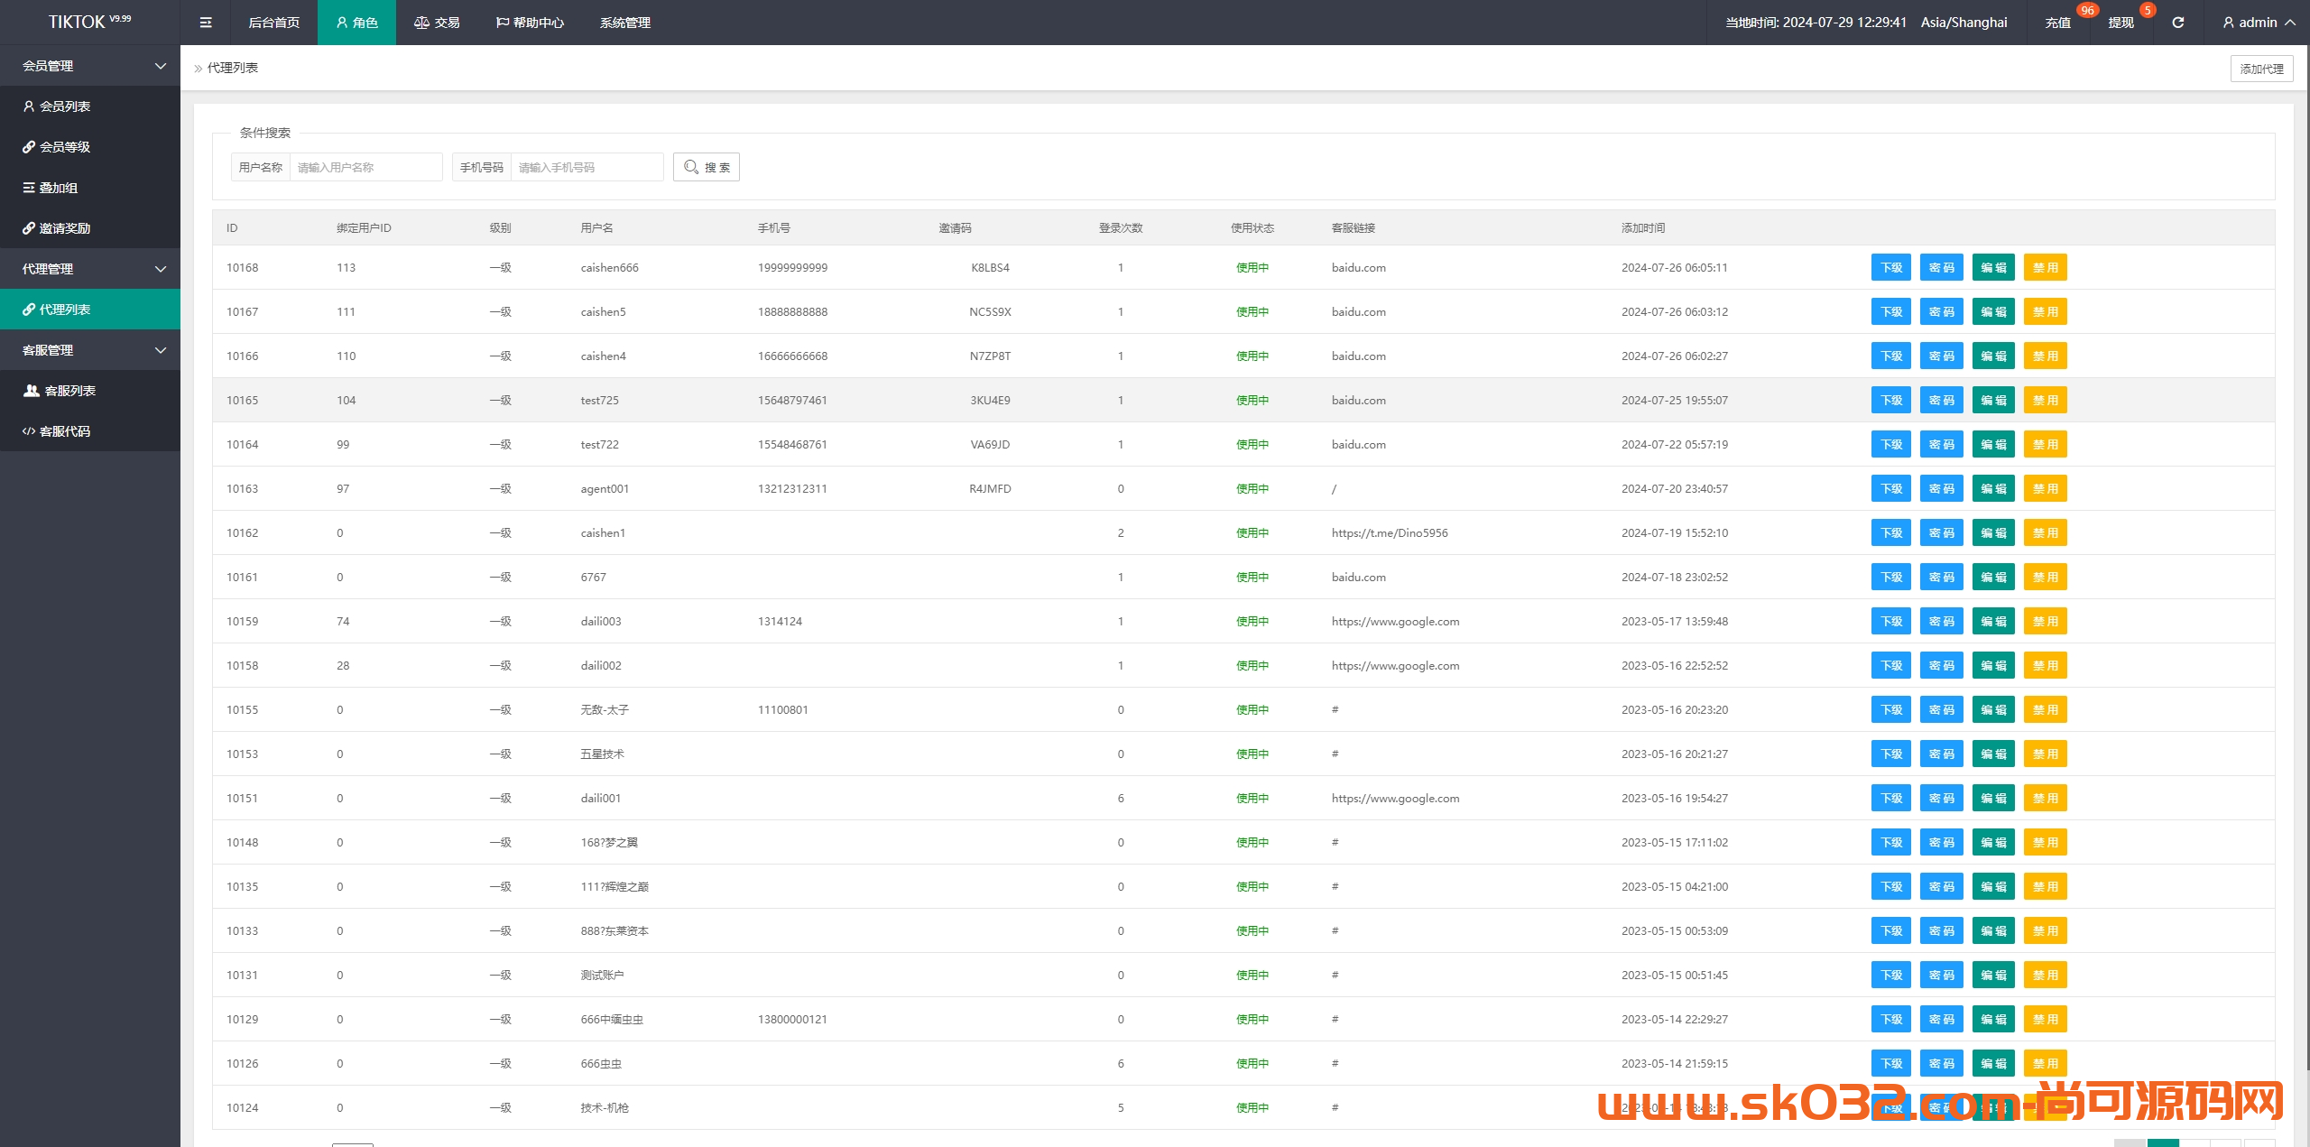Click 密码 for caishen1 row
Viewport: 2310px width, 1147px height.
(1942, 532)
